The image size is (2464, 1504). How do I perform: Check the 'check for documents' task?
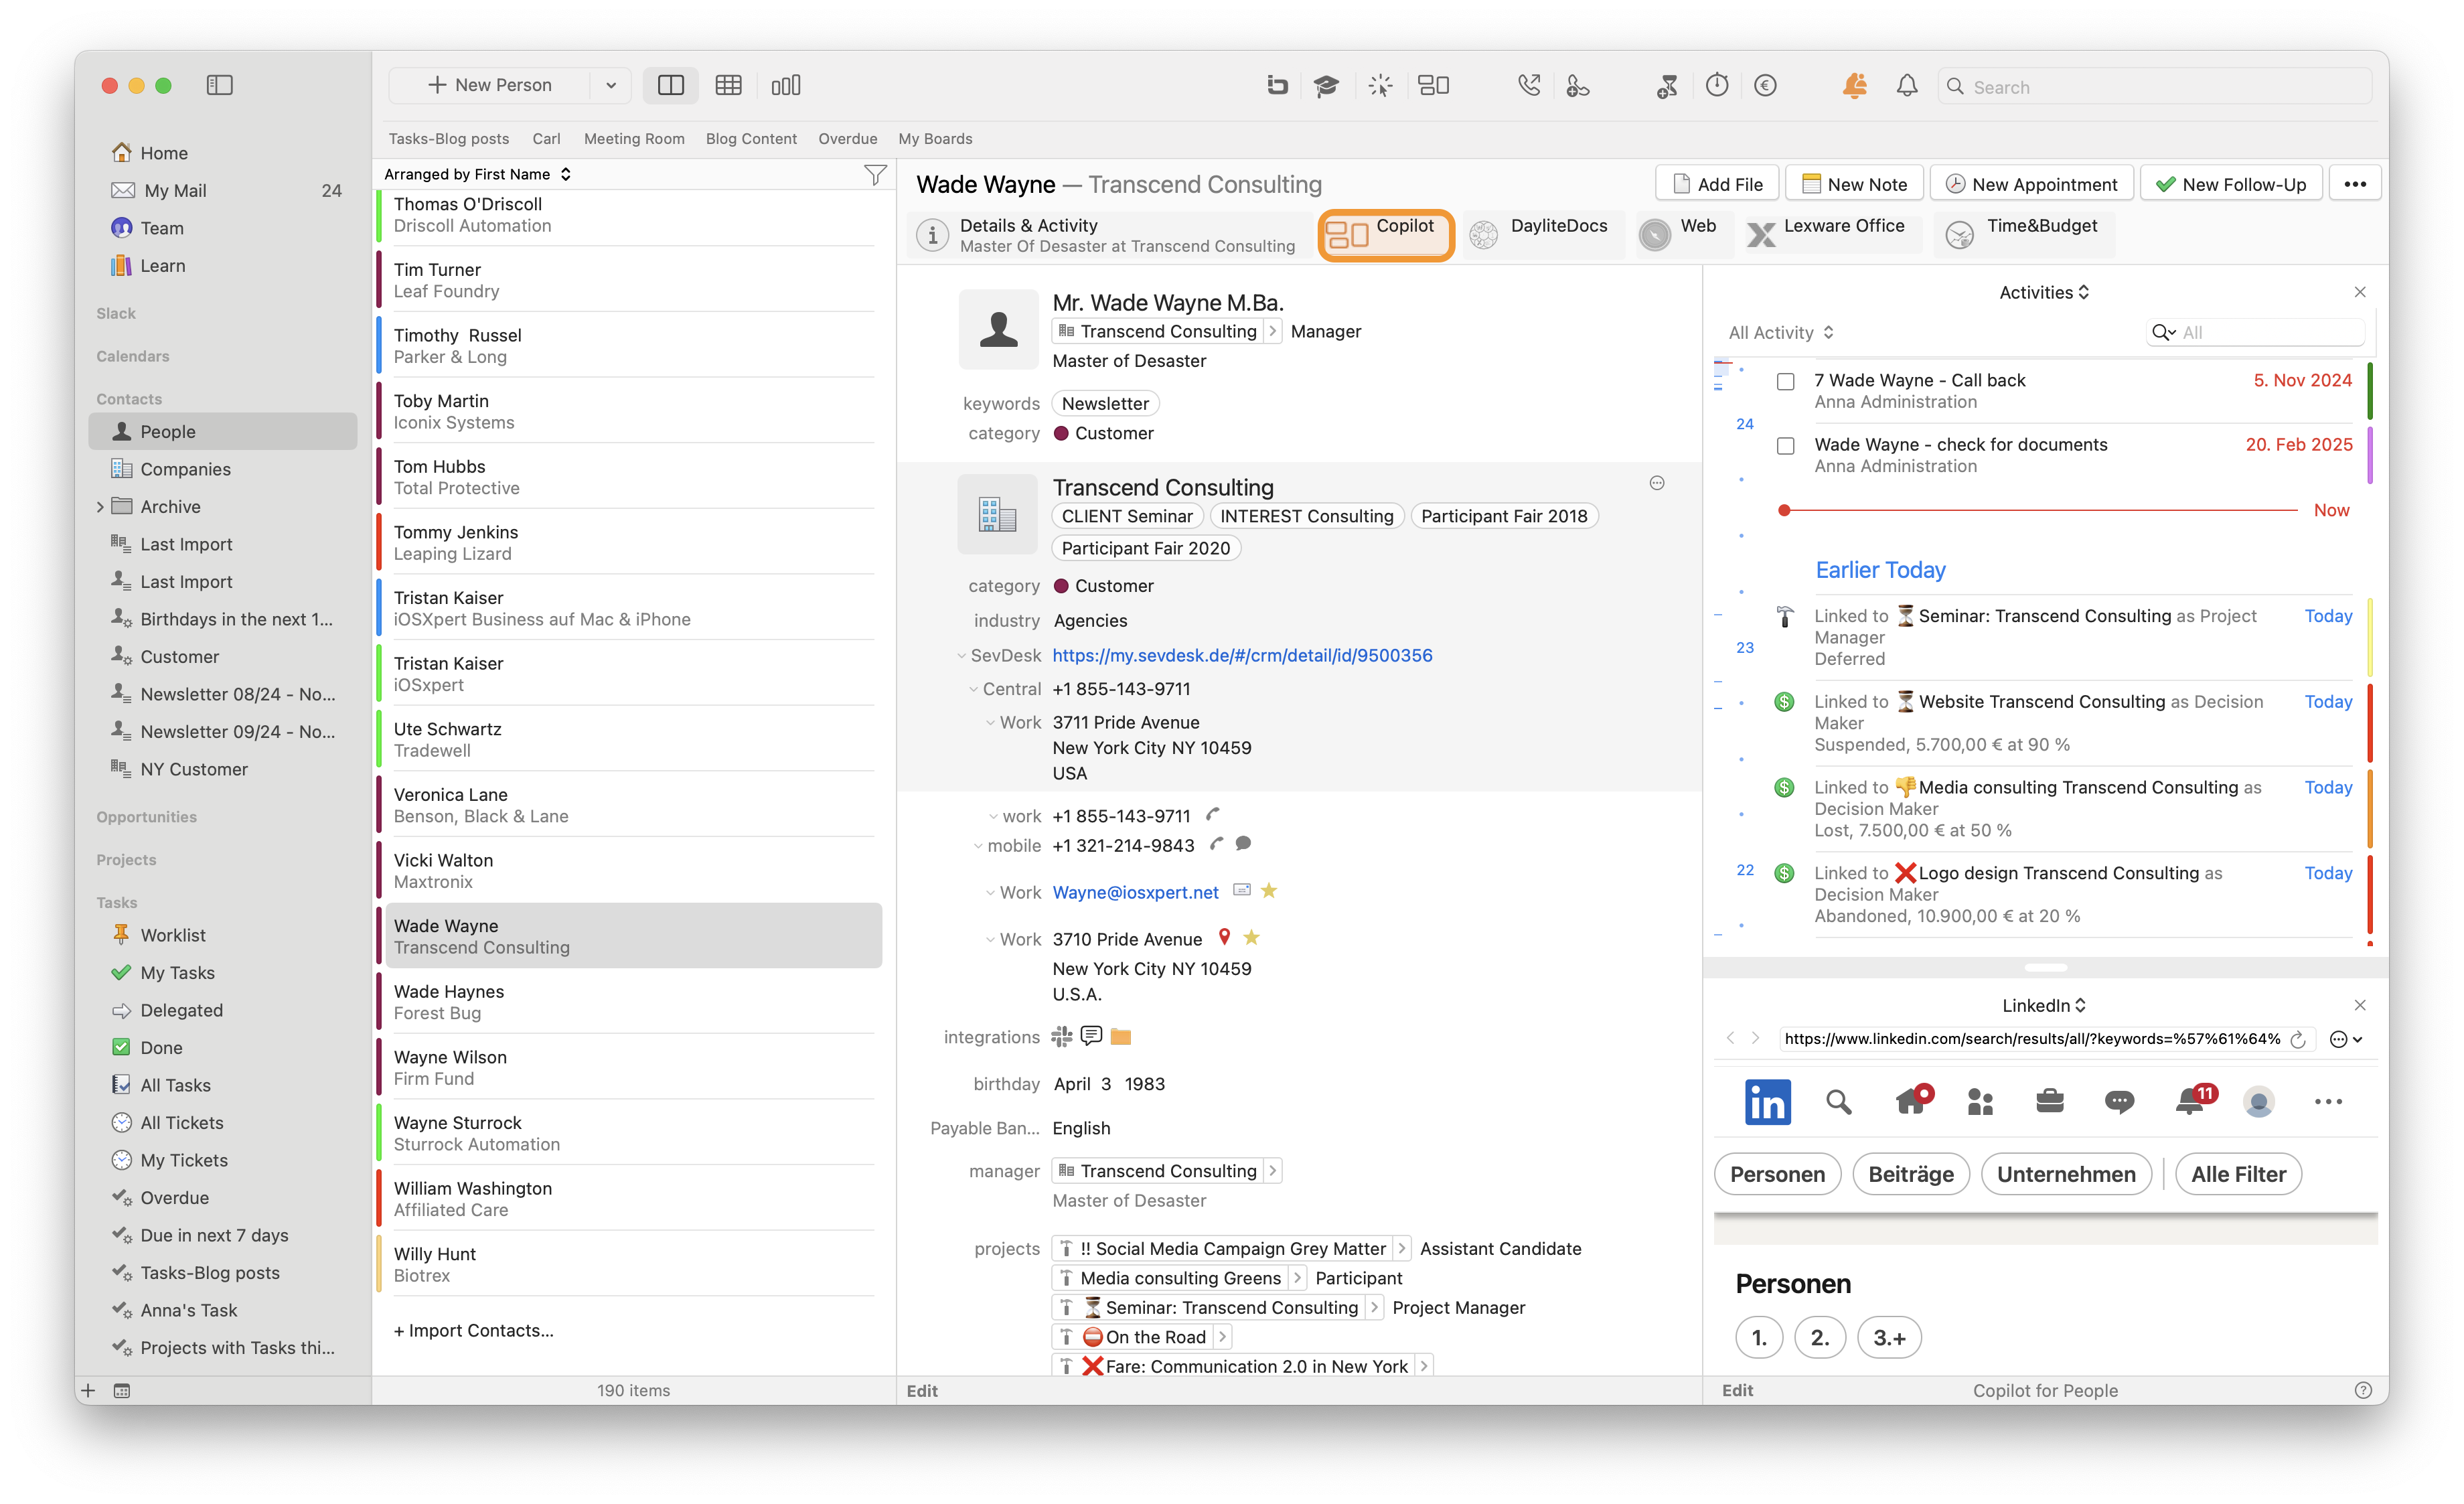(x=1785, y=445)
